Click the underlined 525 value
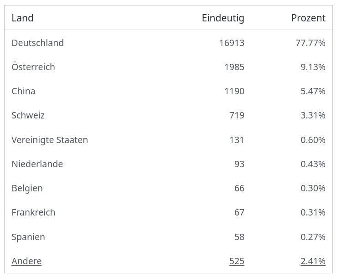 (x=237, y=261)
